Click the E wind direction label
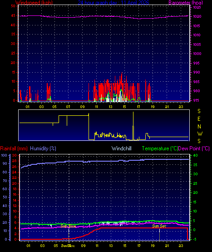Screen dimensions: 212x252 [199, 119]
